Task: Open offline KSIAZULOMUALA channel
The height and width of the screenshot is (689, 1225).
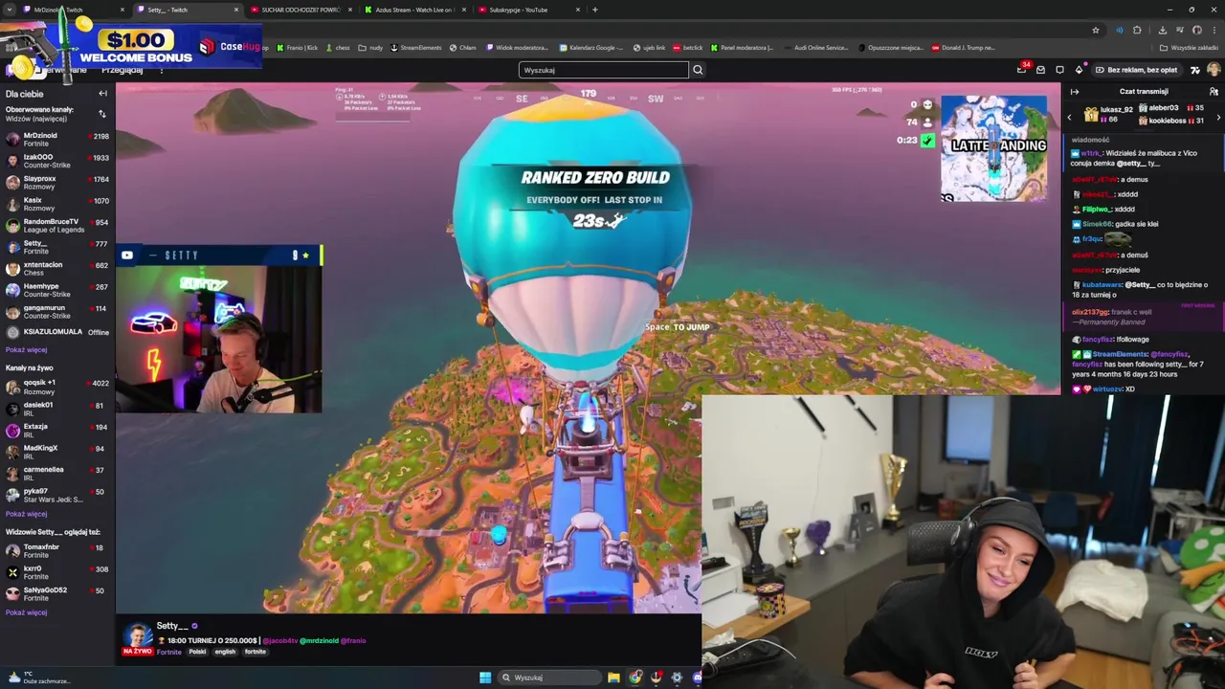Action: 57,332
